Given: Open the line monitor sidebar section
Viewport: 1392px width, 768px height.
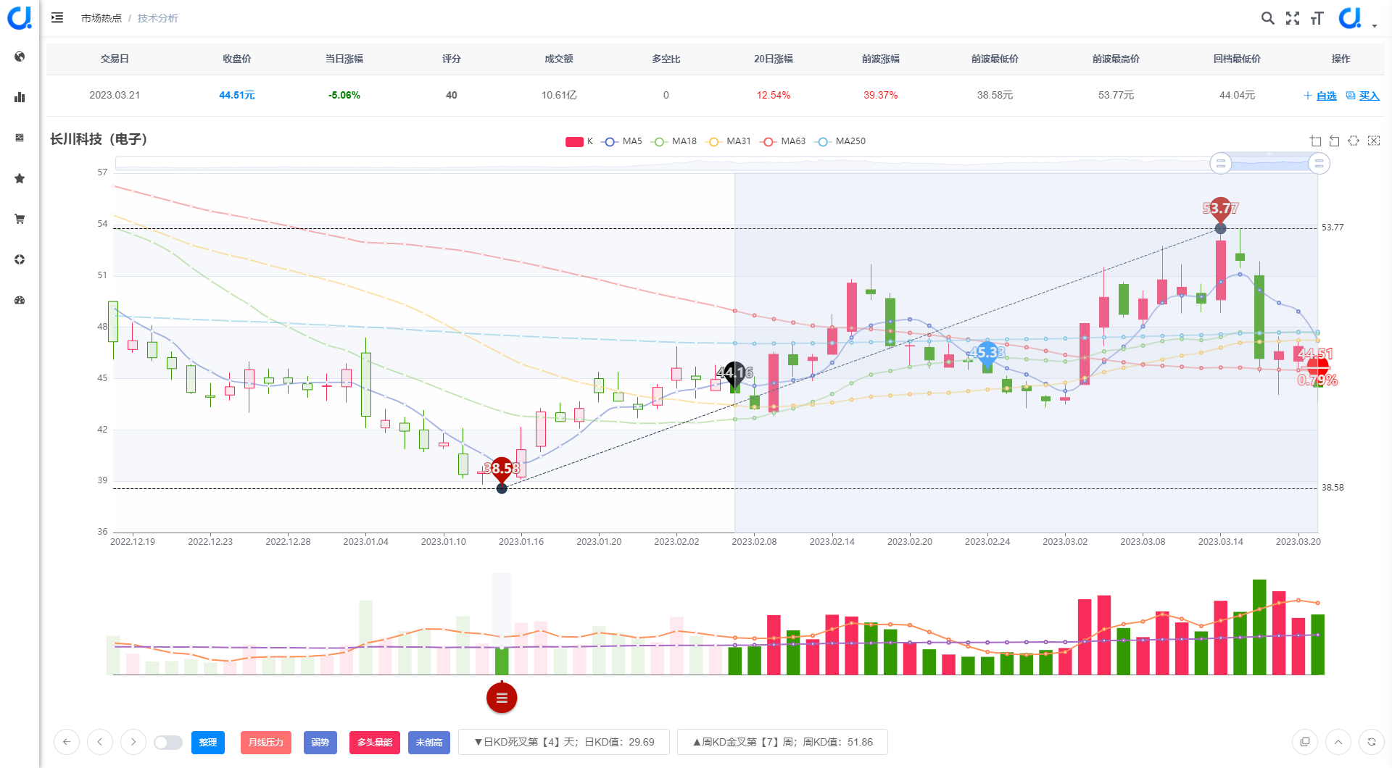Looking at the screenshot, I should tap(20, 138).
